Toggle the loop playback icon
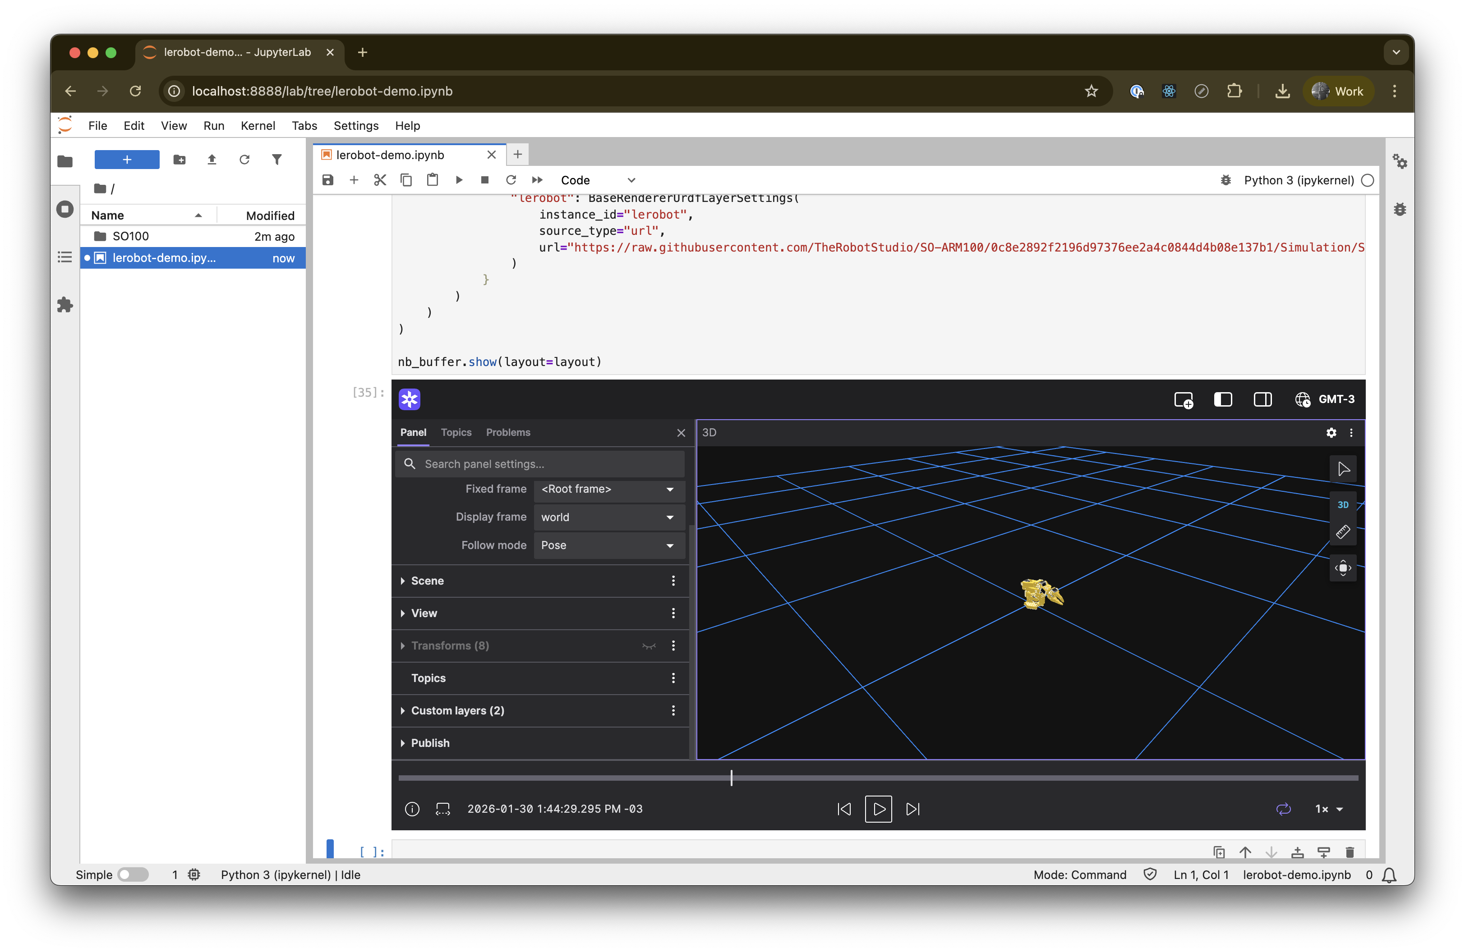This screenshot has width=1465, height=952. [1283, 809]
